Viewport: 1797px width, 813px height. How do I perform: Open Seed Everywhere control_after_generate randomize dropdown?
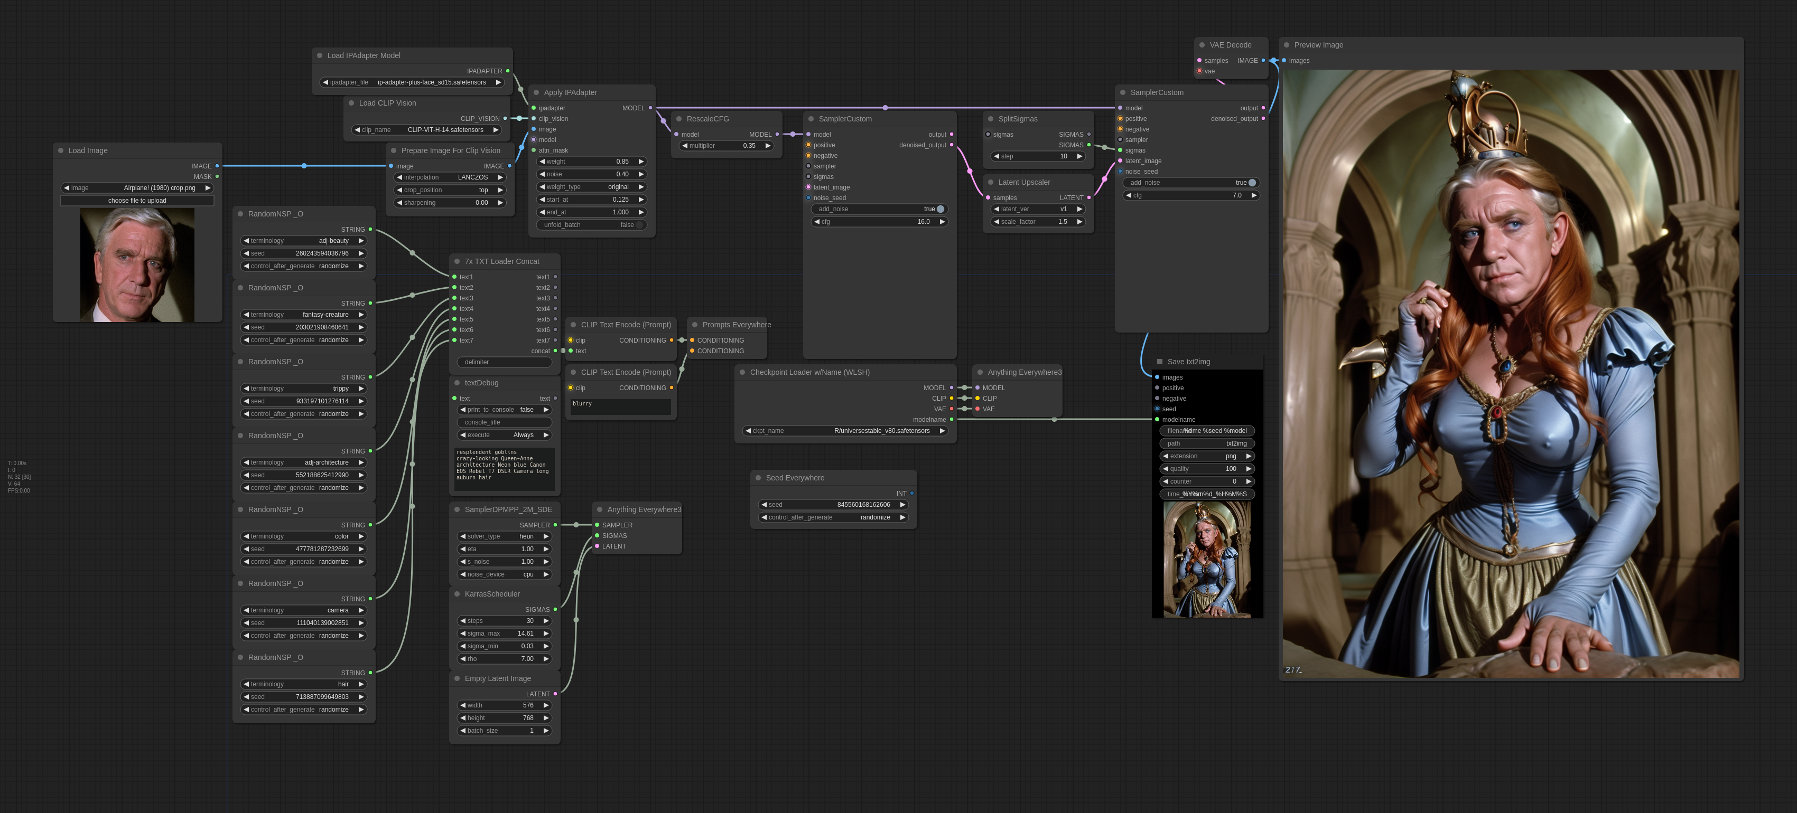pos(834,517)
